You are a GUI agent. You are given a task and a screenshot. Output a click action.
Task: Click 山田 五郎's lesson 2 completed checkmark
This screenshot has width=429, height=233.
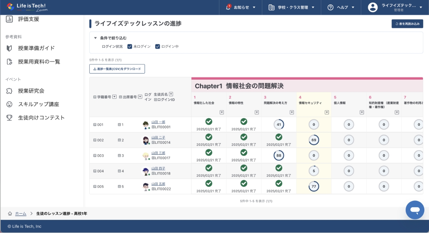coord(244,183)
